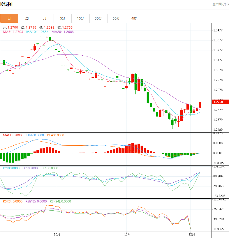The image size is (229, 238).
Task: Click the DIFF: 0.0000 label
Action: pyautogui.click(x=35, y=135)
